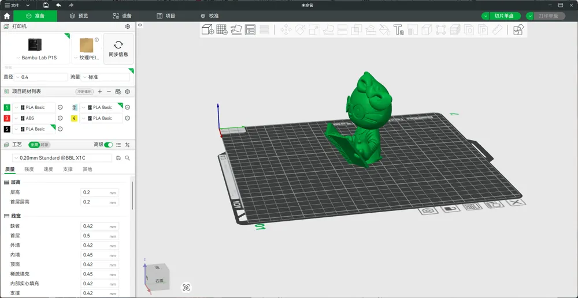The height and width of the screenshot is (298, 578).
Task: Open the paint bucket color painting tool
Action: click(x=384, y=30)
